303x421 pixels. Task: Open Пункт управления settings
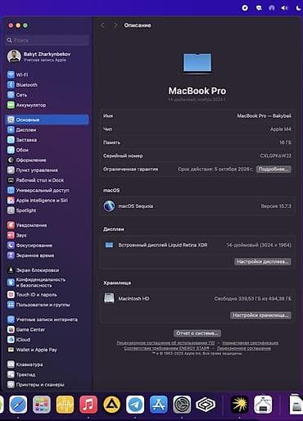point(47,170)
